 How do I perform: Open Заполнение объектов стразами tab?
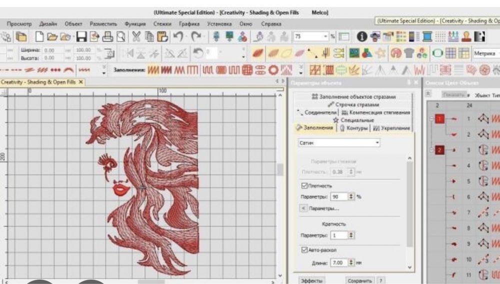pyautogui.click(x=353, y=96)
